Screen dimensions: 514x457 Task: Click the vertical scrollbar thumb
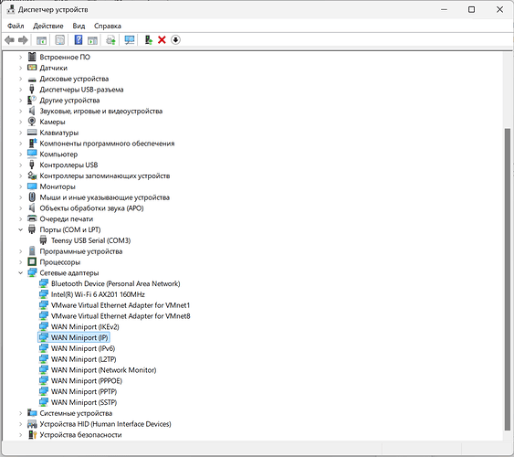tap(508, 279)
